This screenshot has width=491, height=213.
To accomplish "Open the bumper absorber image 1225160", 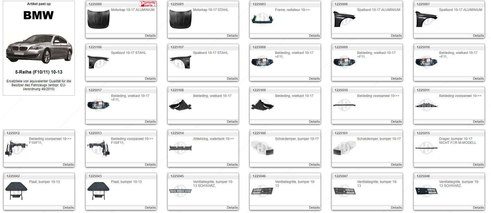I will [262, 148].
